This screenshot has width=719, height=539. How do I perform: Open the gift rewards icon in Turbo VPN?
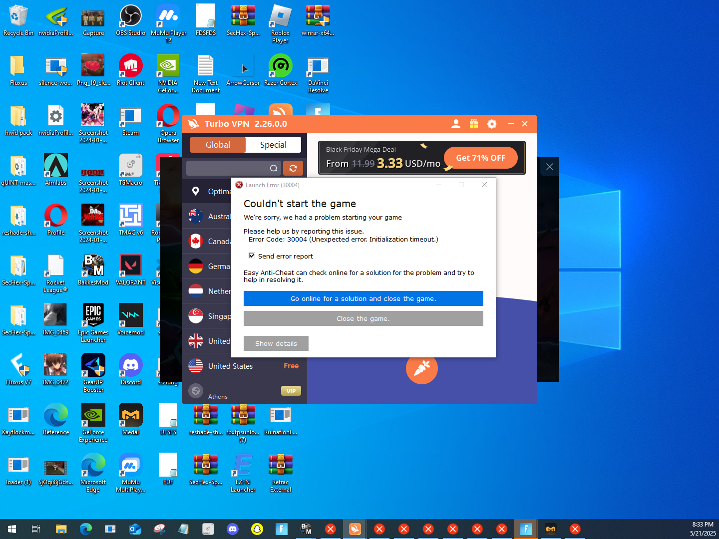pos(474,124)
